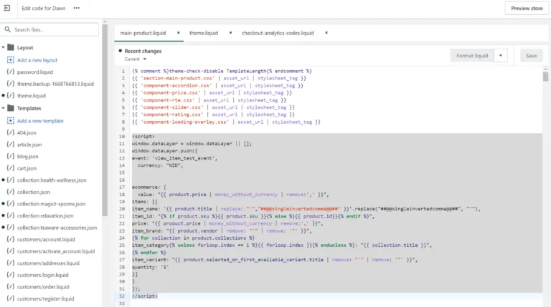Viewport: 551px width, 307px height.
Task: Click the Search files input field
Action: (x=50, y=30)
